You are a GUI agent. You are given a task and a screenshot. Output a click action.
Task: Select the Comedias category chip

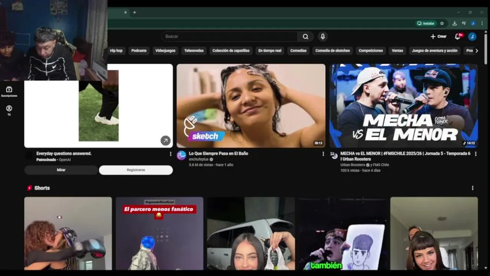click(x=298, y=51)
